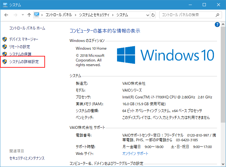The width and height of the screenshot is (226, 167).
Task: Open セキュリティとメンテナンス link
Action: pos(27,158)
